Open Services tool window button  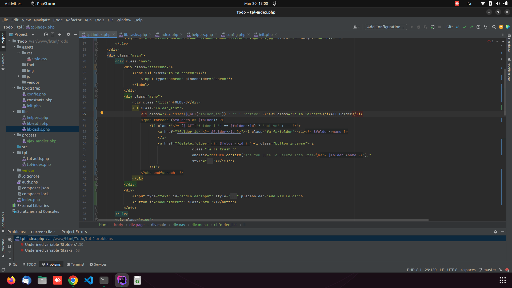point(98,264)
